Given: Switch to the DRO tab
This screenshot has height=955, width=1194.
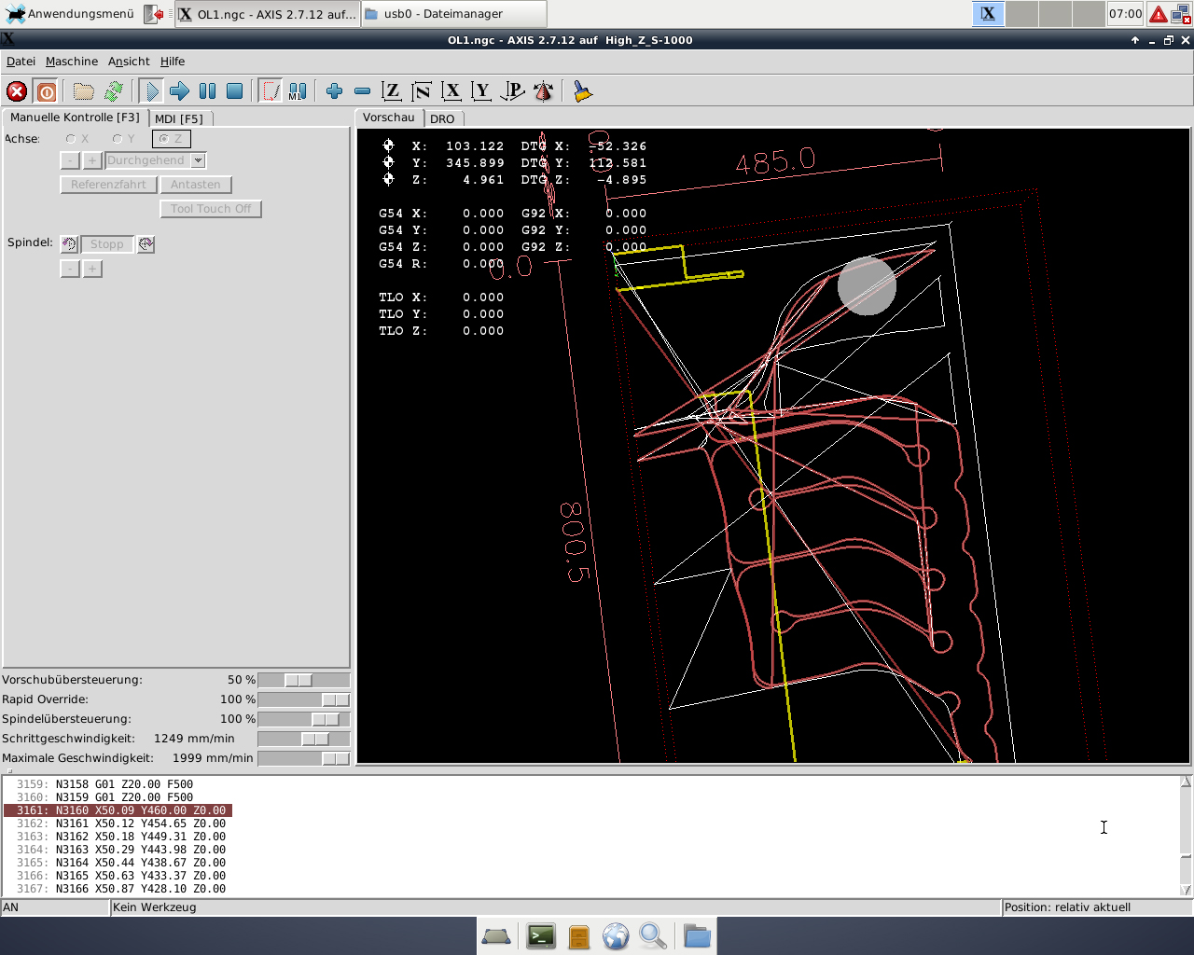Looking at the screenshot, I should (442, 118).
